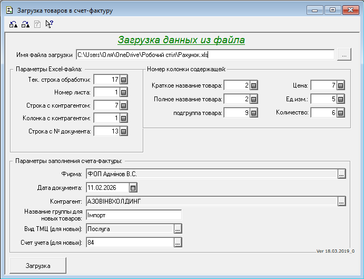Open calculator for Ед.изм. column field
The width and height of the screenshot is (364, 279).
click(x=340, y=99)
